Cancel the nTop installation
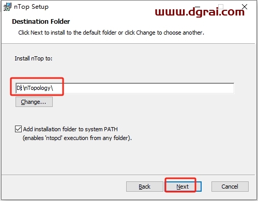The width and height of the screenshot is (258, 201). pyautogui.click(x=230, y=187)
